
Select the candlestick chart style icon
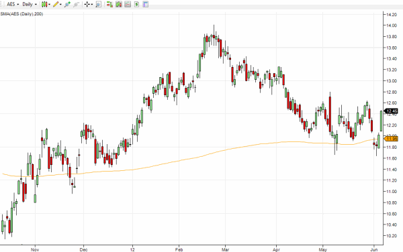44,5
